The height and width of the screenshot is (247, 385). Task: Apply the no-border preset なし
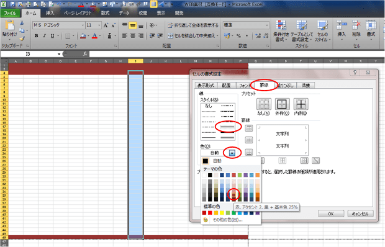(x=264, y=104)
